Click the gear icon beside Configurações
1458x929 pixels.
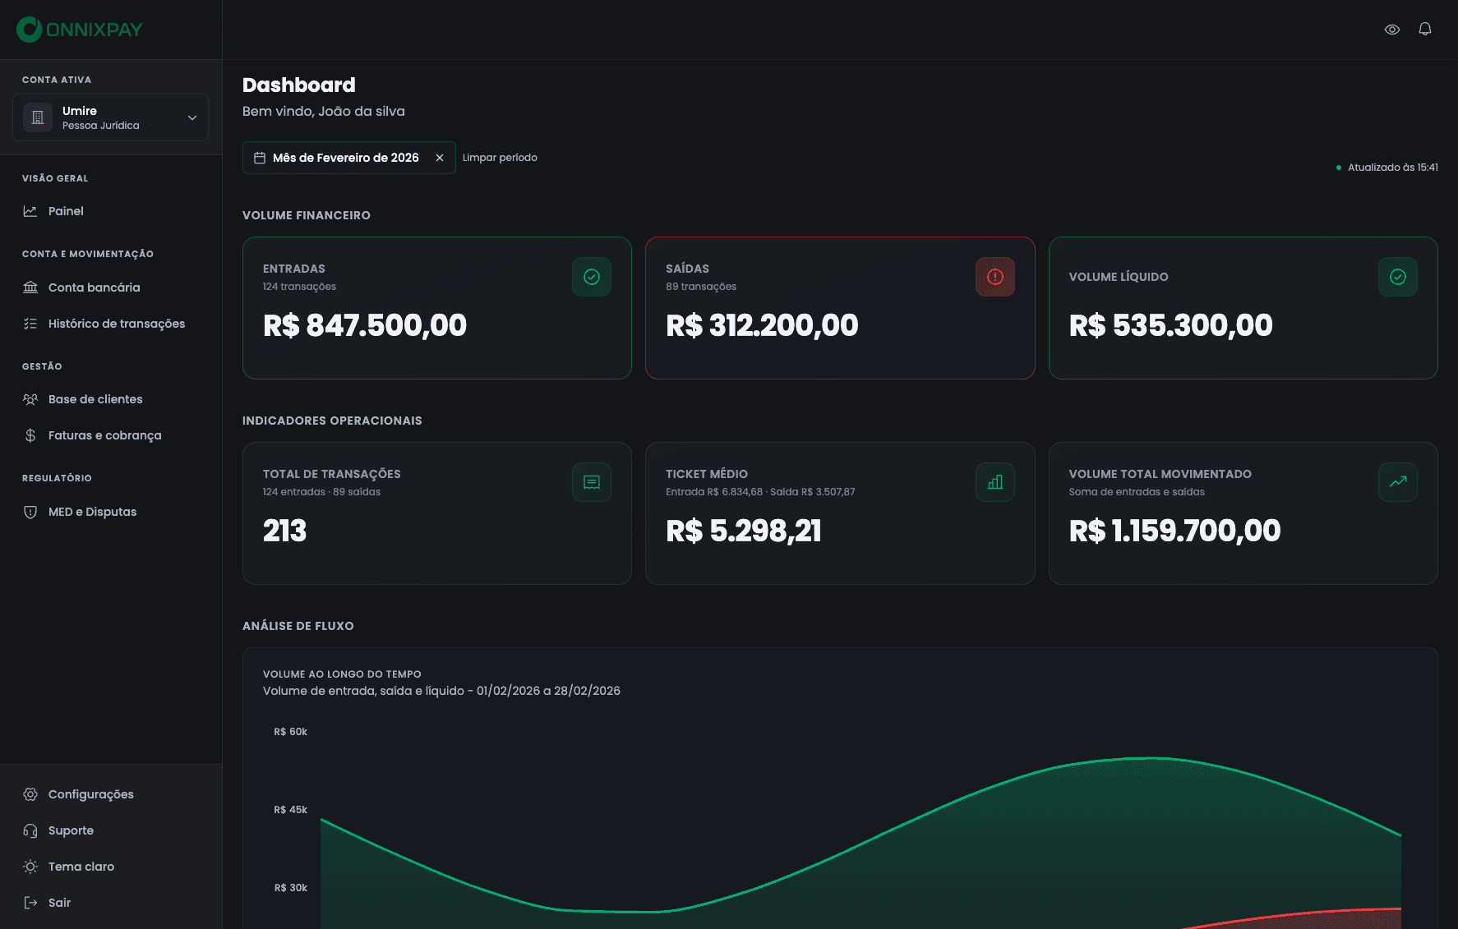point(30,794)
